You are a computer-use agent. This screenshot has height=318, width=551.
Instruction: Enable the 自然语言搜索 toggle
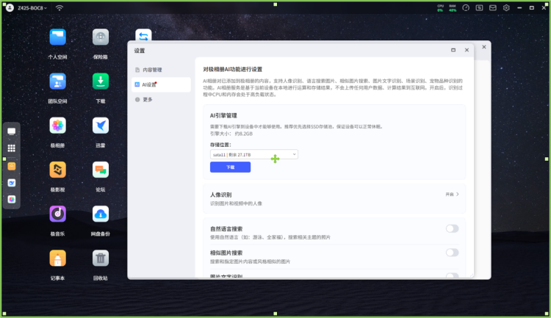click(x=452, y=228)
